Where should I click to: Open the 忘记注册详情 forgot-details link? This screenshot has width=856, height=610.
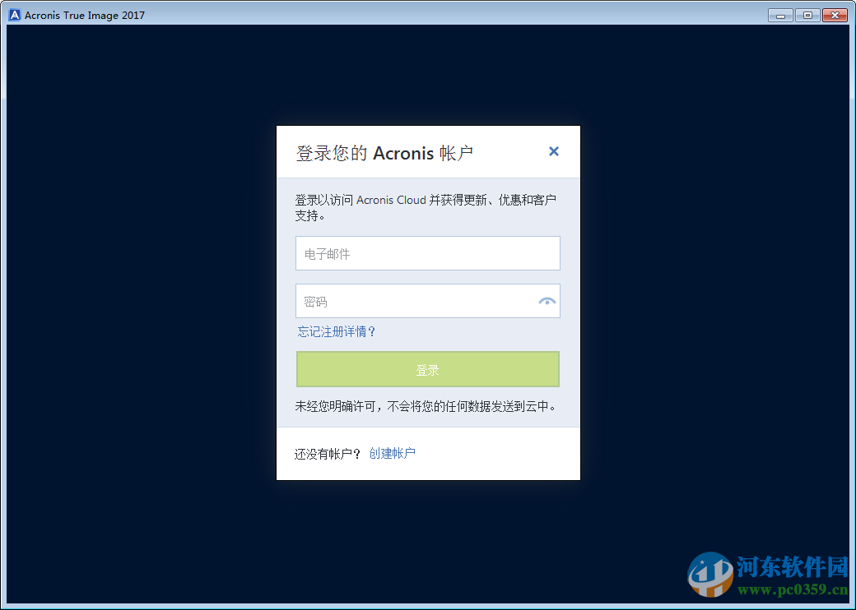click(336, 331)
